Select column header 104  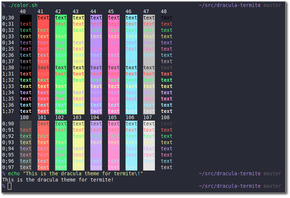click(x=95, y=117)
